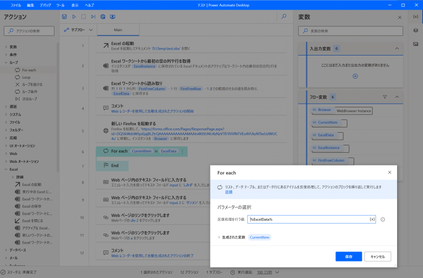
Task: Click the 保存 button in the dialog
Action: coord(348,257)
